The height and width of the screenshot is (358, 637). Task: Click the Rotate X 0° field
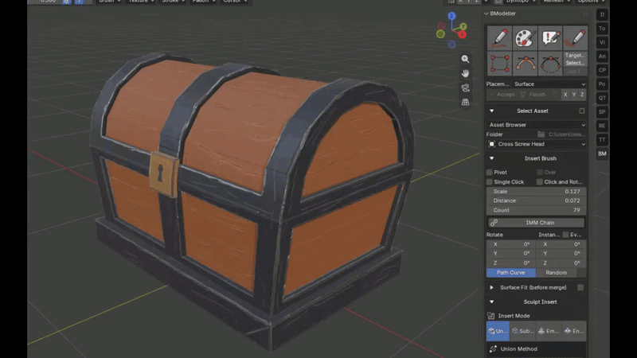511,244
